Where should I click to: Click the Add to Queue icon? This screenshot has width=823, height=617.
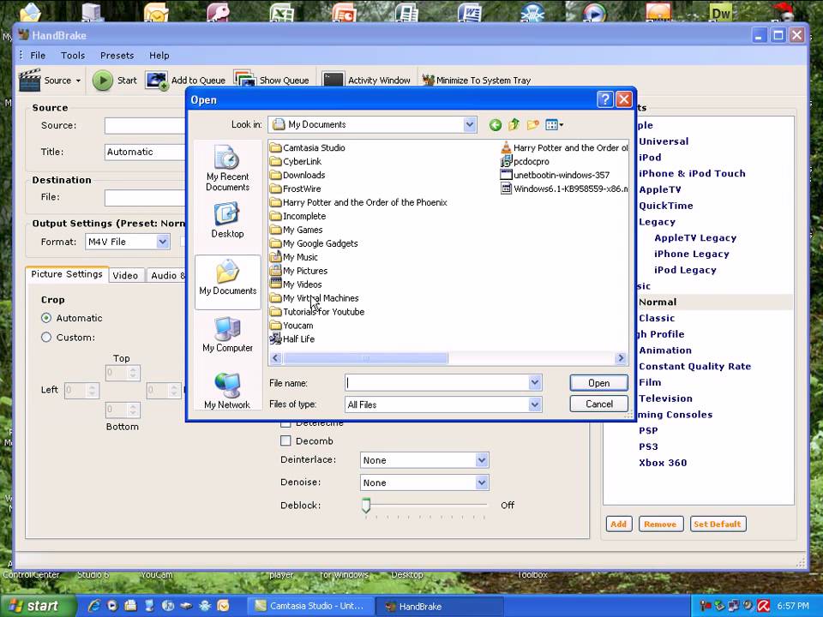click(156, 81)
